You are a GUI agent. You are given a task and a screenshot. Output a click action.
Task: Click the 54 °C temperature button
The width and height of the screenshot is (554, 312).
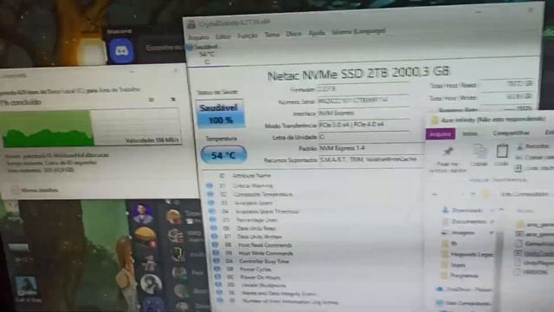coord(223,155)
